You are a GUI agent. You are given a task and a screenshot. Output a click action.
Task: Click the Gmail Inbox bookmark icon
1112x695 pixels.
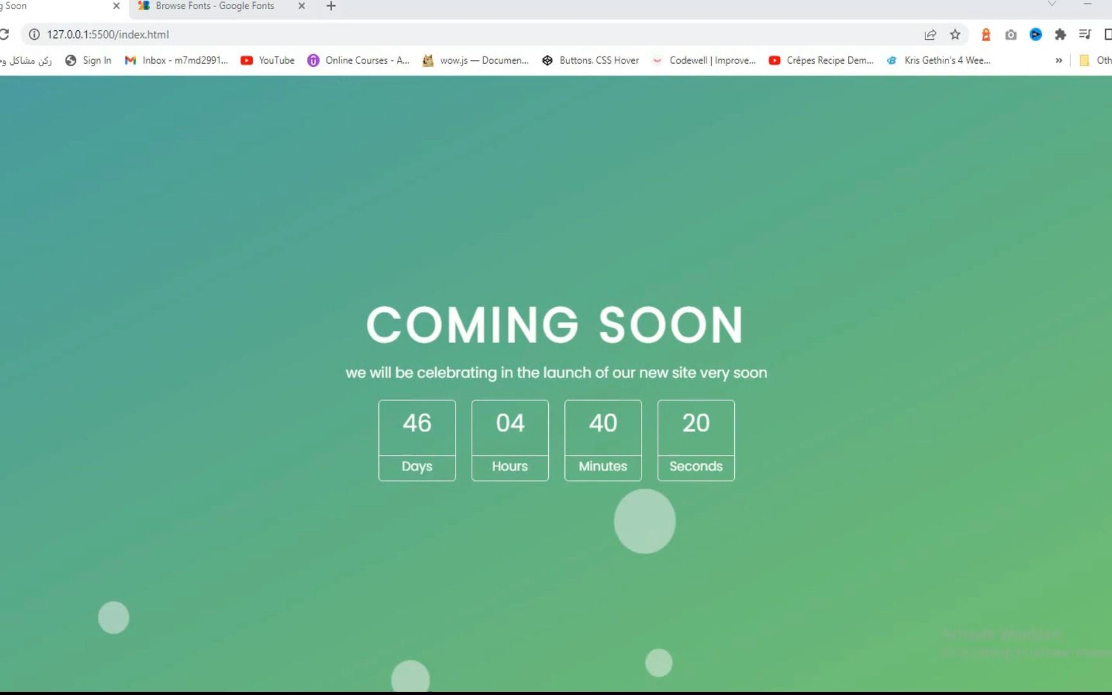(131, 60)
